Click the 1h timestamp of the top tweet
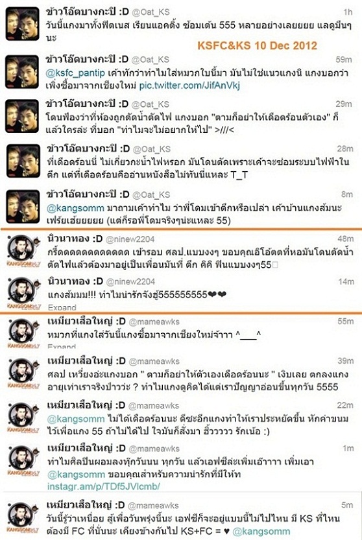This screenshot has height=540, width=362. 348,12
